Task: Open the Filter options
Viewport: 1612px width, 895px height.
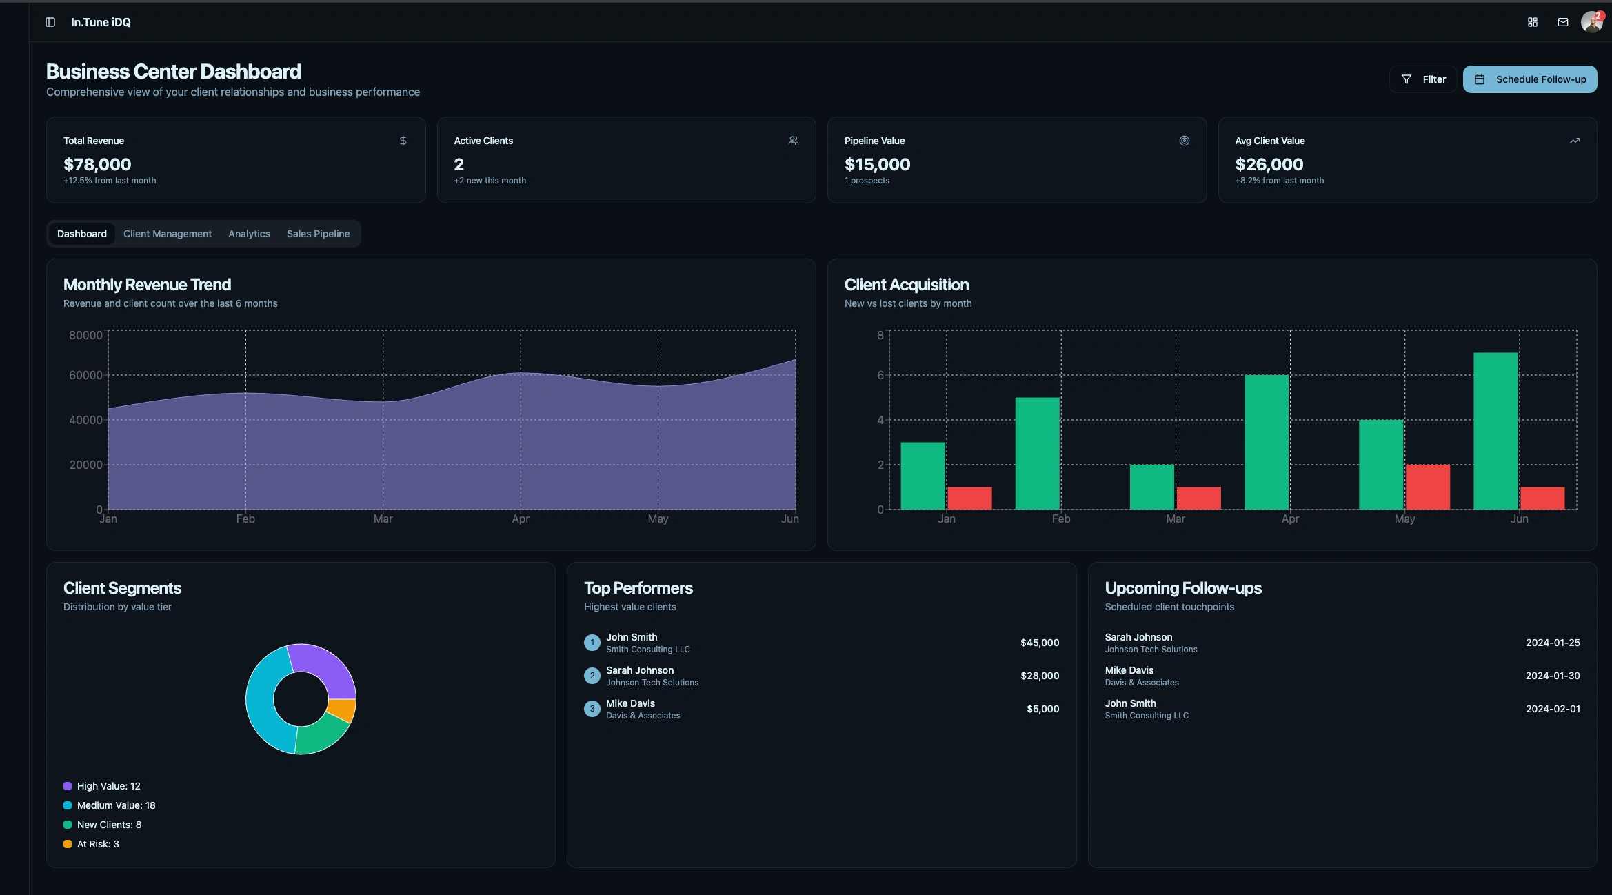Action: tap(1423, 79)
